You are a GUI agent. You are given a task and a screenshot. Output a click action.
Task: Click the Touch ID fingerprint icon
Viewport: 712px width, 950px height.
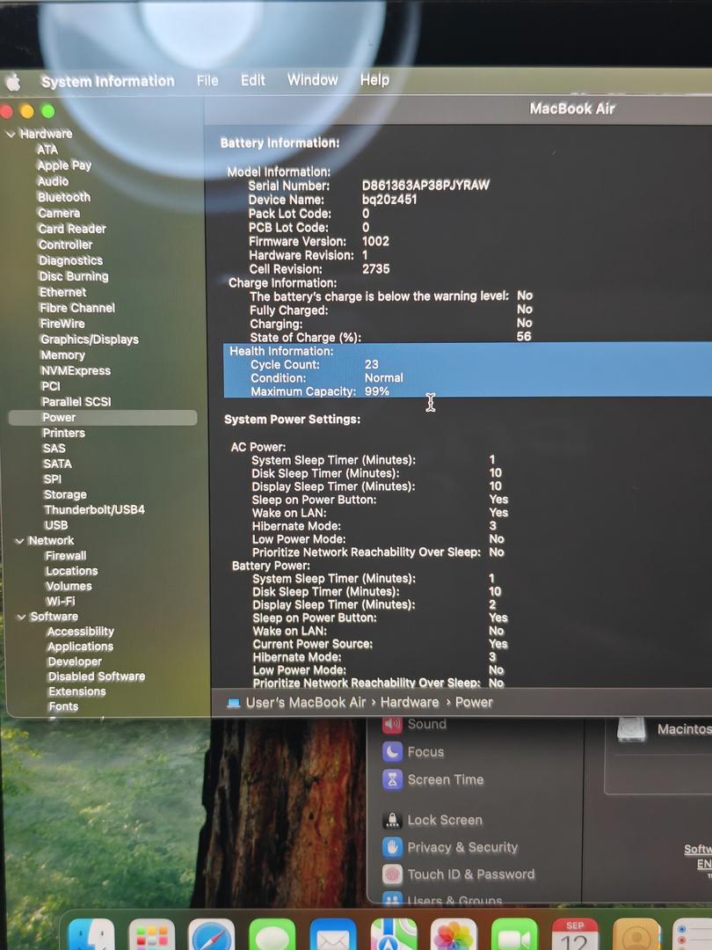click(392, 874)
